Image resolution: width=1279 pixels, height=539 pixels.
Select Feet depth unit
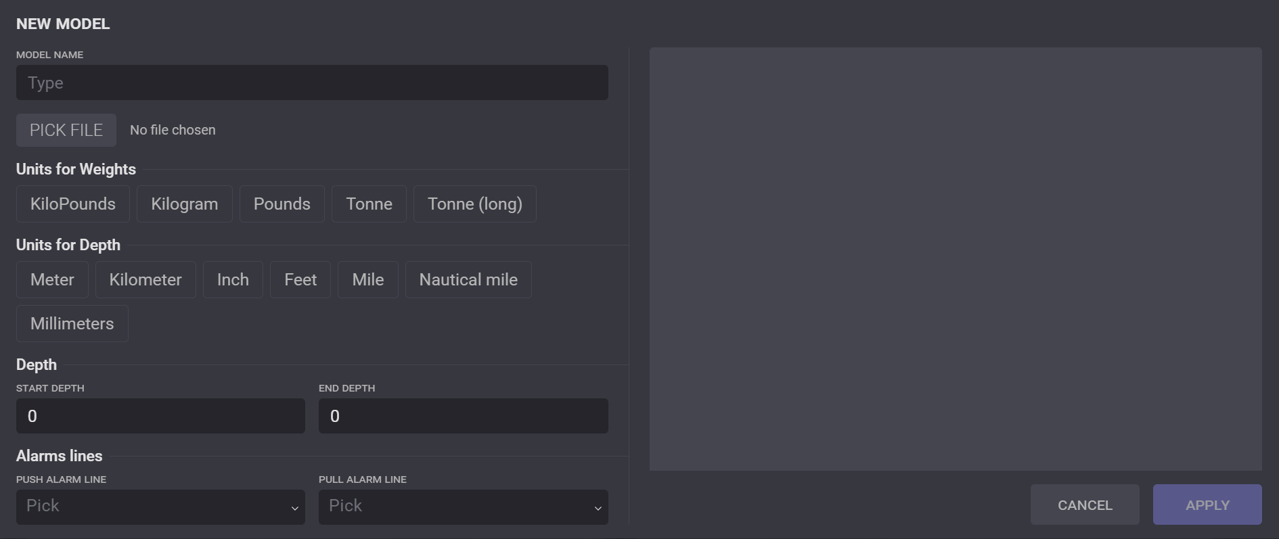pyautogui.click(x=300, y=280)
